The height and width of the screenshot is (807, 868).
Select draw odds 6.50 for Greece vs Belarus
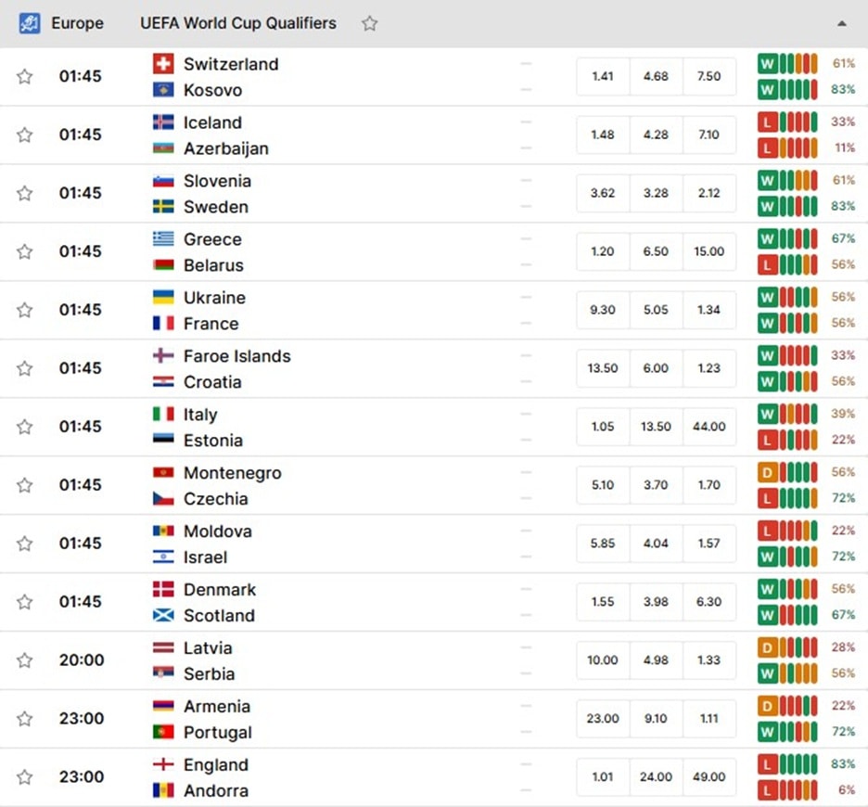pyautogui.click(x=656, y=251)
